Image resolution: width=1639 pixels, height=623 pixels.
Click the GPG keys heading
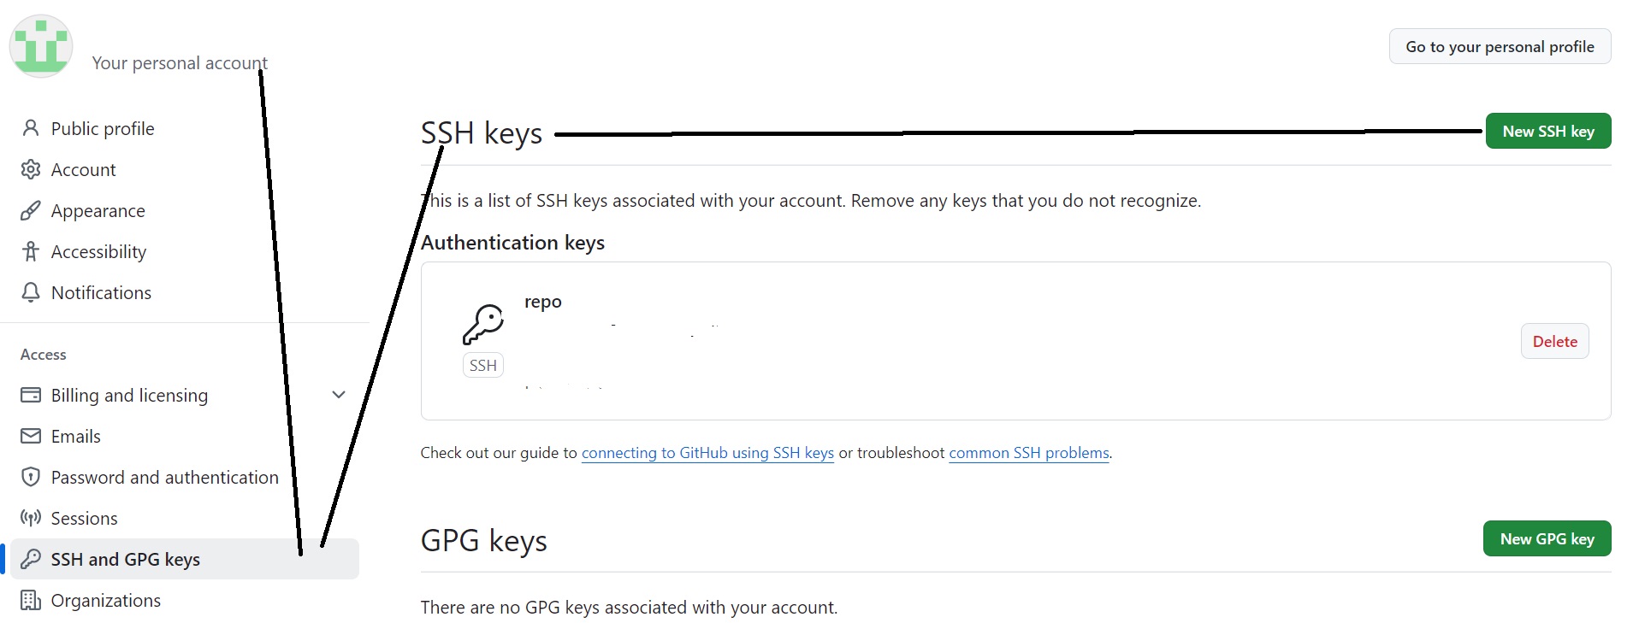click(x=483, y=541)
